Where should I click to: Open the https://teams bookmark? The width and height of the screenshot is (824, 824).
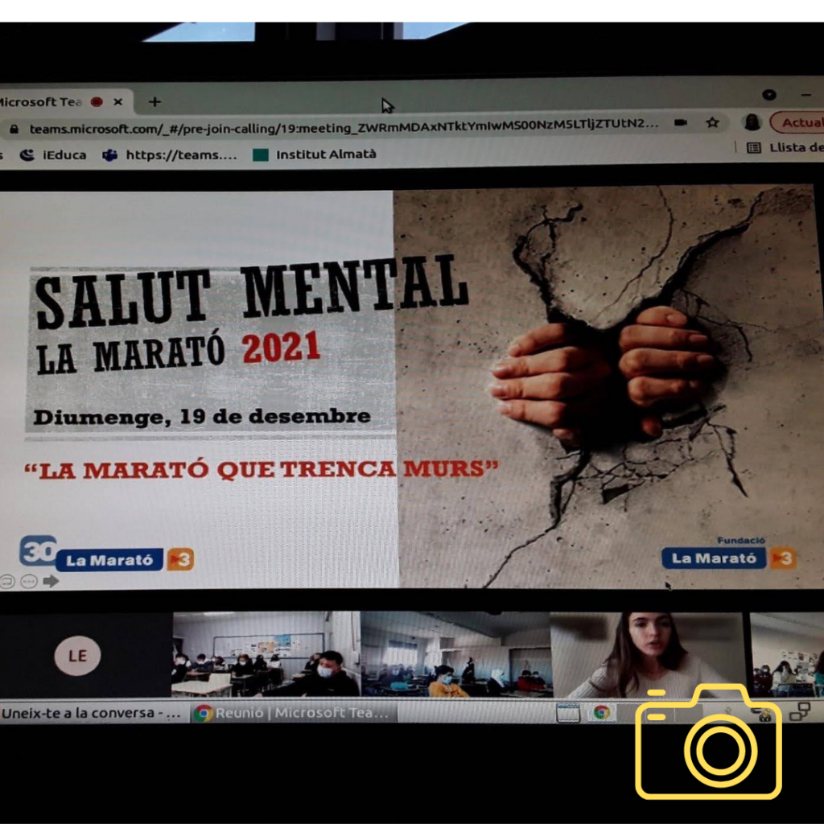point(171,154)
